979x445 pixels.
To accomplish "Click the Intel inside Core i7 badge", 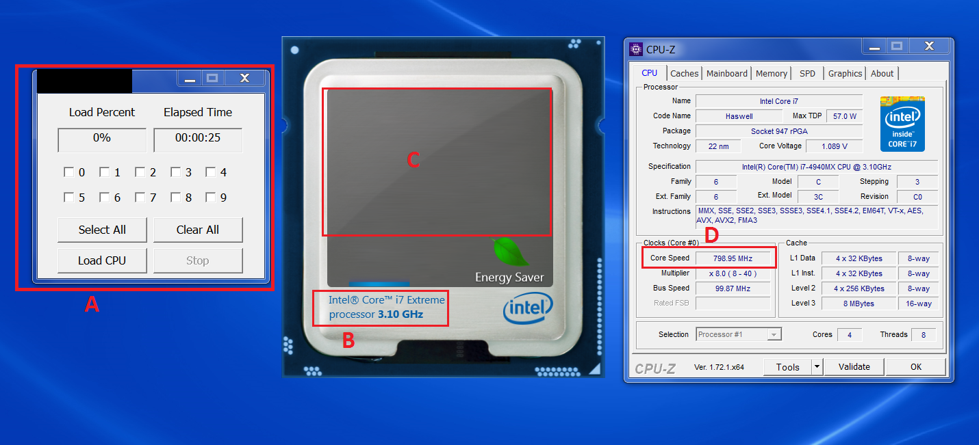I will (902, 124).
